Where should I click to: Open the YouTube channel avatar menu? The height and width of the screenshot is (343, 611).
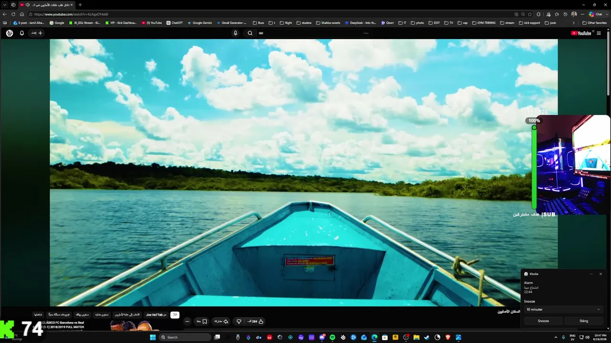coord(10,33)
